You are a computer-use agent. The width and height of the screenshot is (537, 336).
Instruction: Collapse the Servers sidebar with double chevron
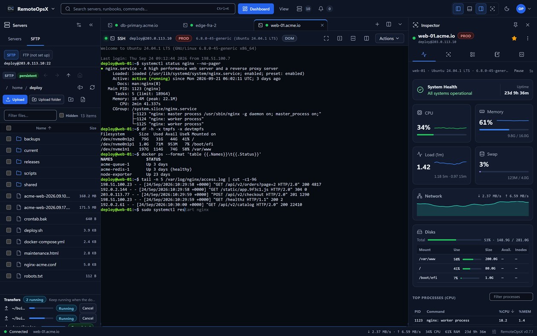click(x=91, y=25)
